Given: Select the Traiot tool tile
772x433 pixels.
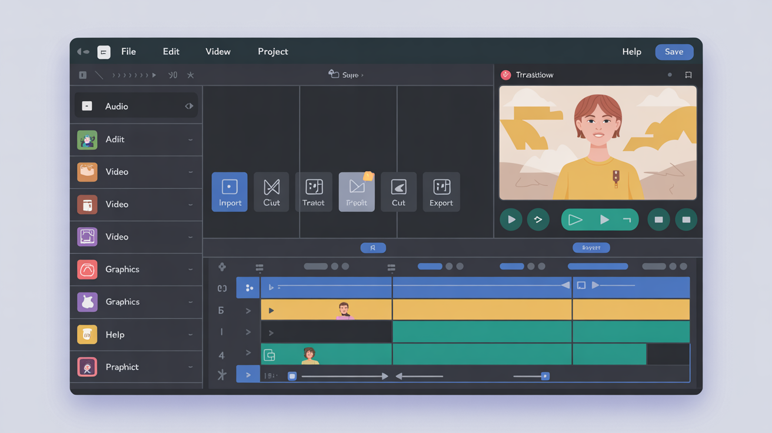Looking at the screenshot, I should [x=314, y=192].
